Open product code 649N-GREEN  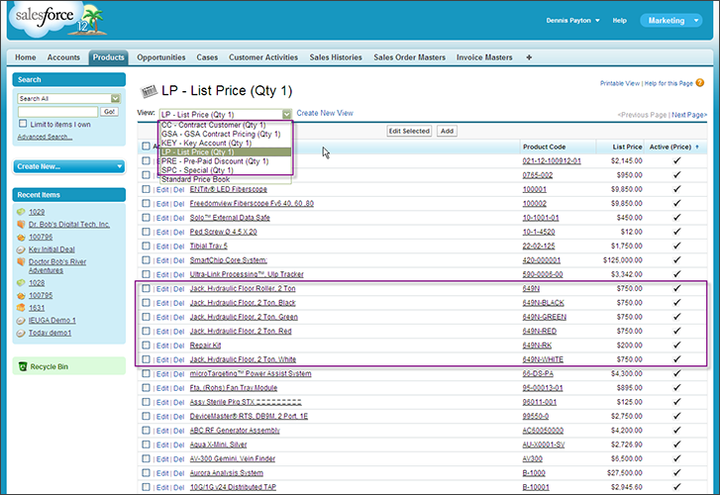pos(544,317)
